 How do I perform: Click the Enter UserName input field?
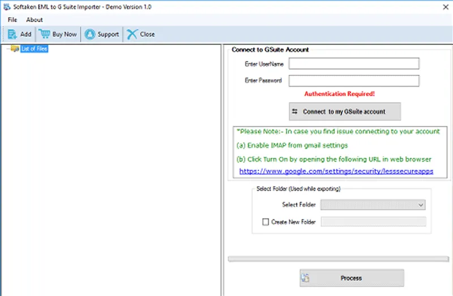(354, 64)
